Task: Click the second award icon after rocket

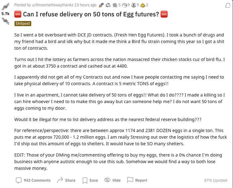Action: 108,5
